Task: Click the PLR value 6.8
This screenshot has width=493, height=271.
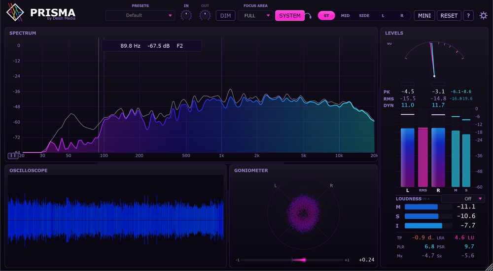Action: (x=429, y=246)
